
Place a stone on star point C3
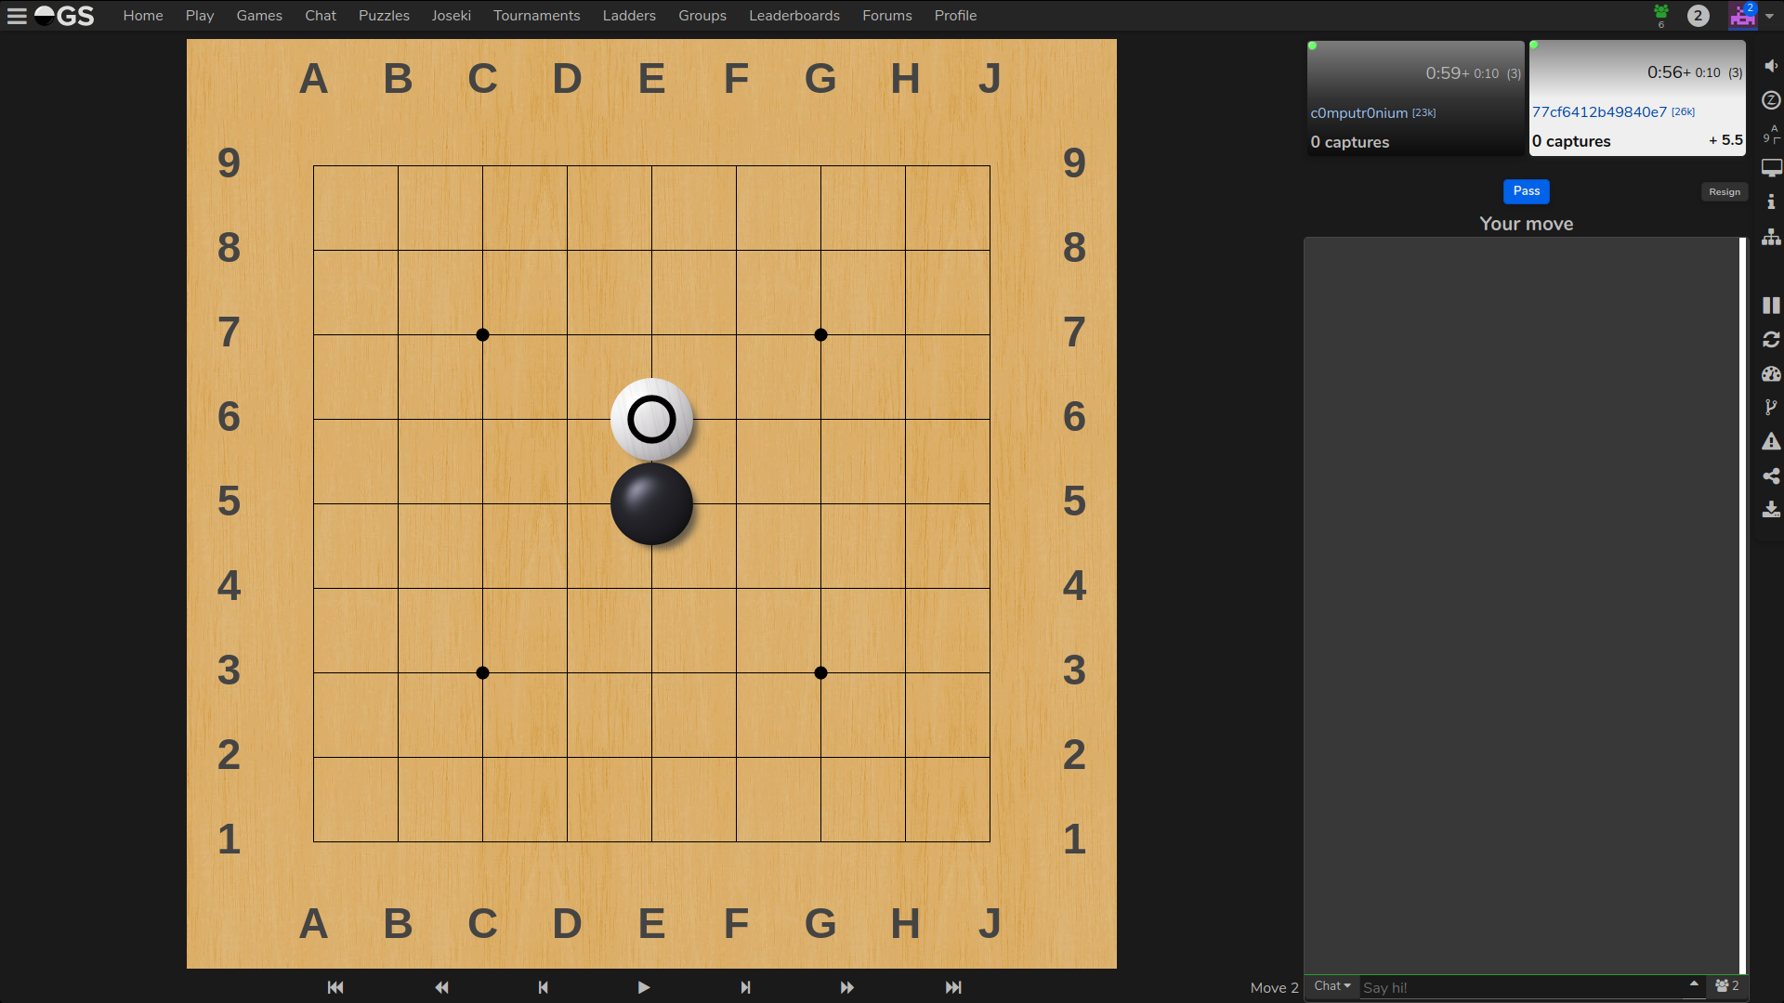pyautogui.click(x=482, y=673)
